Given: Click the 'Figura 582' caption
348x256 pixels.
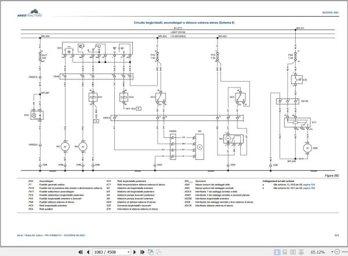Looking at the screenshot, I should tap(332, 175).
